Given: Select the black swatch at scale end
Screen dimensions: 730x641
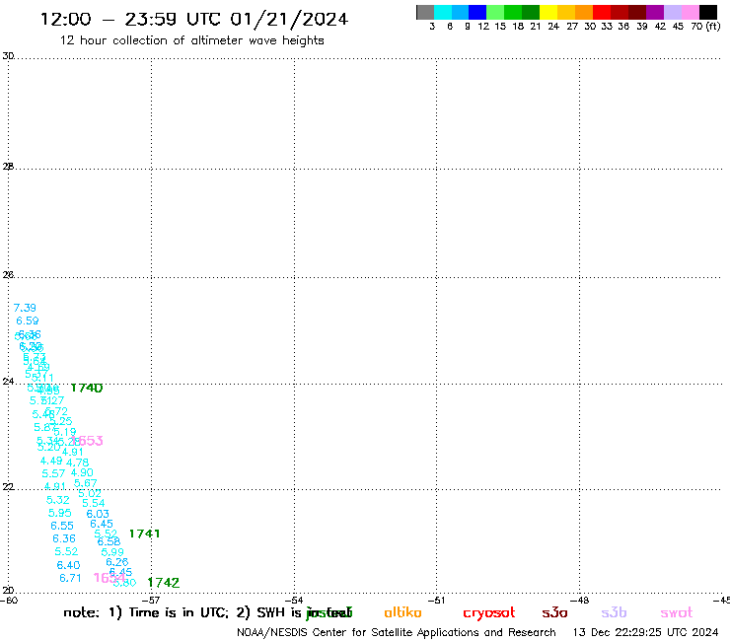Looking at the screenshot, I should 708,12.
